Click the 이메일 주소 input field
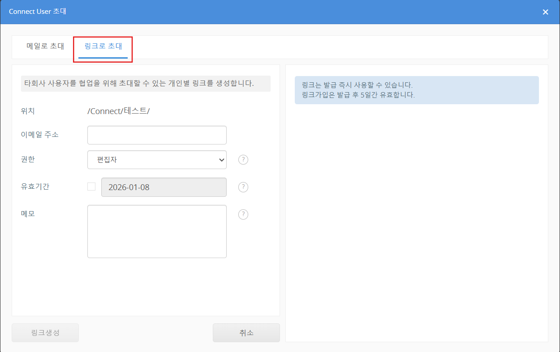 coord(157,135)
